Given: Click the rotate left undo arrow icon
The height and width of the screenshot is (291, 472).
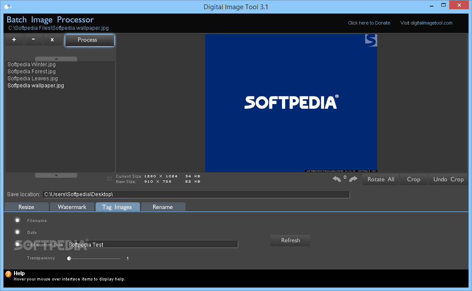Looking at the screenshot, I should pyautogui.click(x=336, y=179).
